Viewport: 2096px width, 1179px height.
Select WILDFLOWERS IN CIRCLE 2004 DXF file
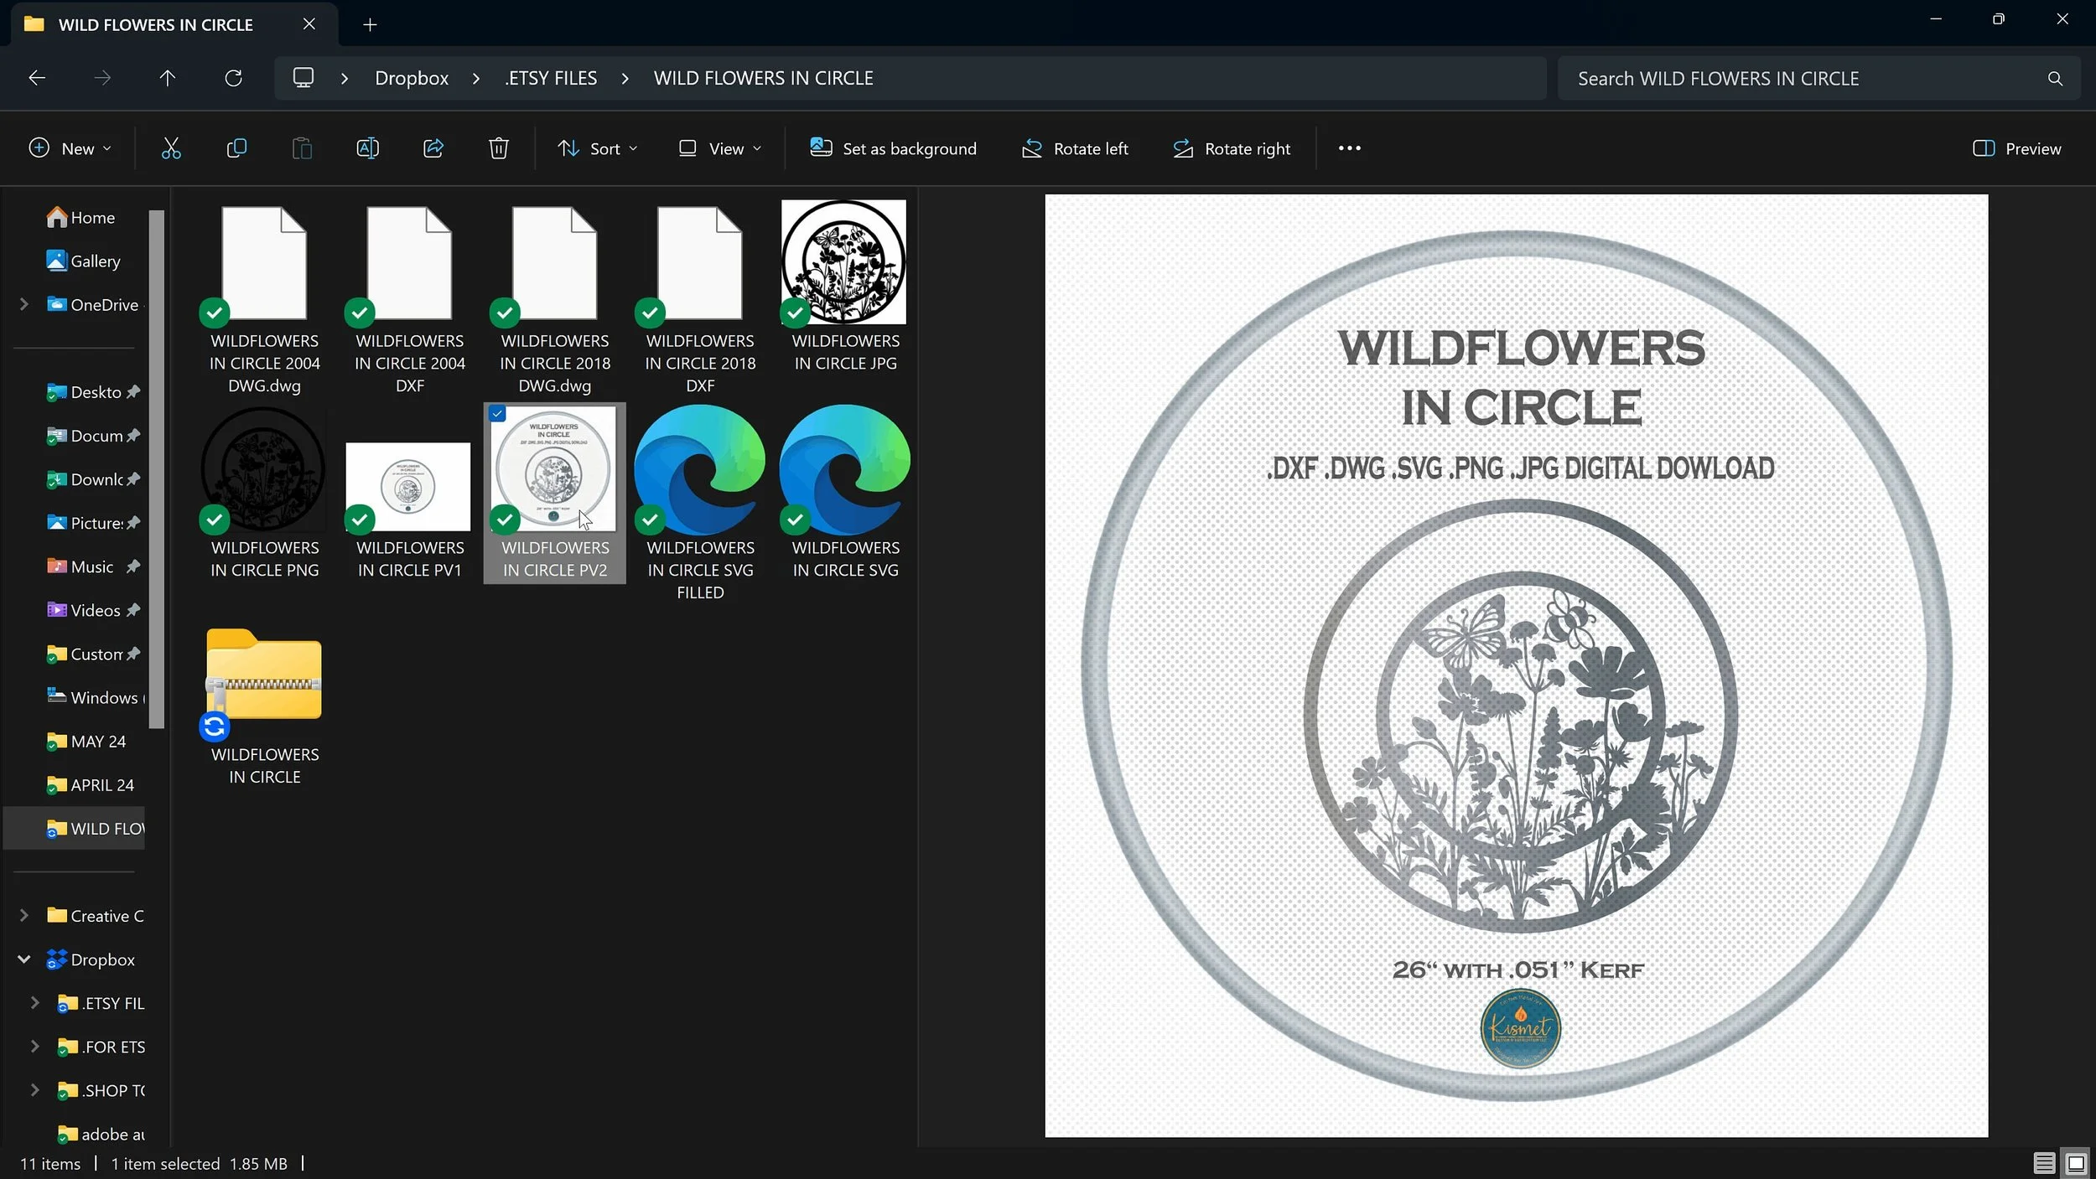click(x=410, y=298)
